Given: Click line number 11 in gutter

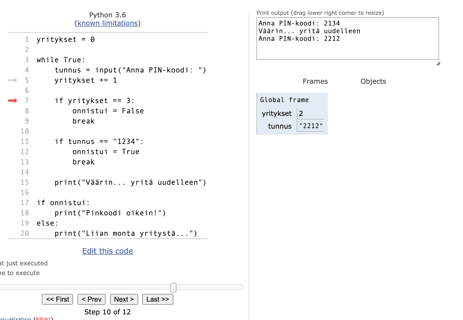Looking at the screenshot, I should (25, 142).
